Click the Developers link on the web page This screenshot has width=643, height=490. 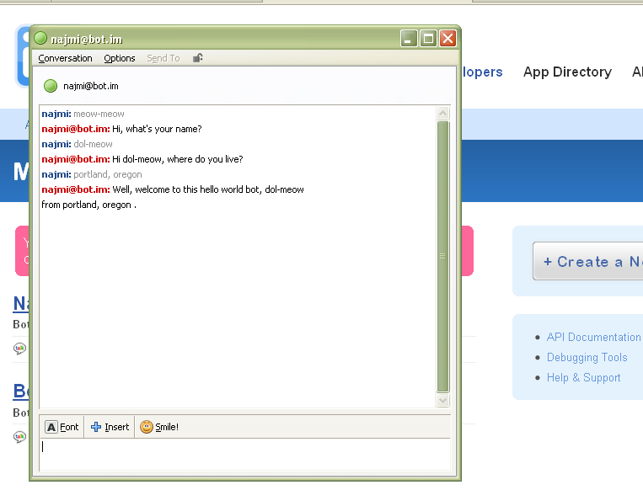point(482,72)
